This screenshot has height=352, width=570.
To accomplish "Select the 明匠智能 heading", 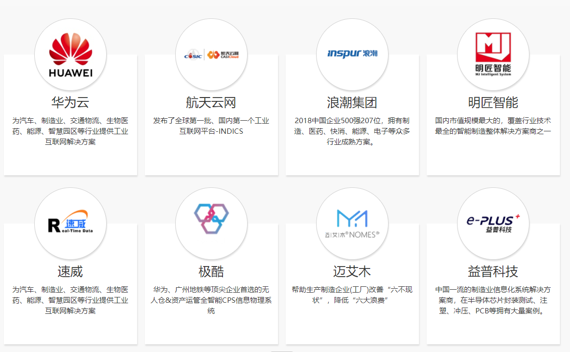I will [493, 102].
